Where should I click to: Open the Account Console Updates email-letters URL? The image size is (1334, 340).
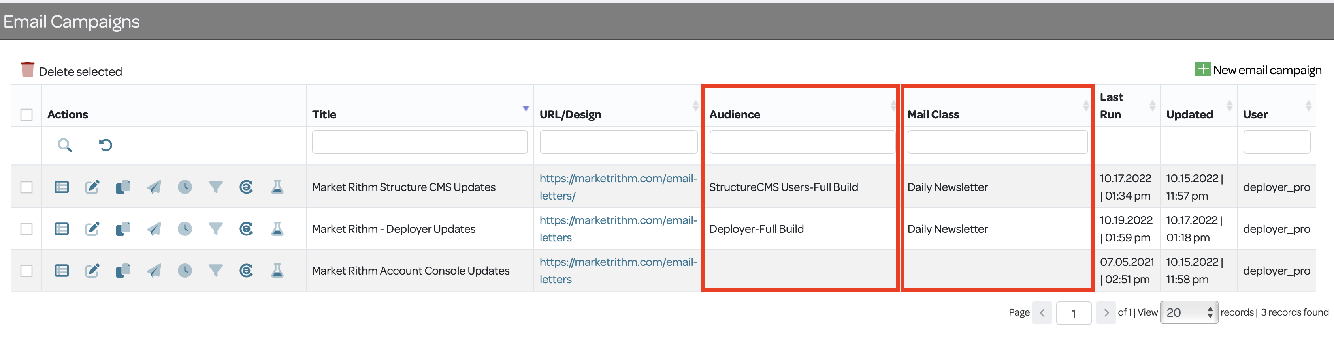pos(618,271)
